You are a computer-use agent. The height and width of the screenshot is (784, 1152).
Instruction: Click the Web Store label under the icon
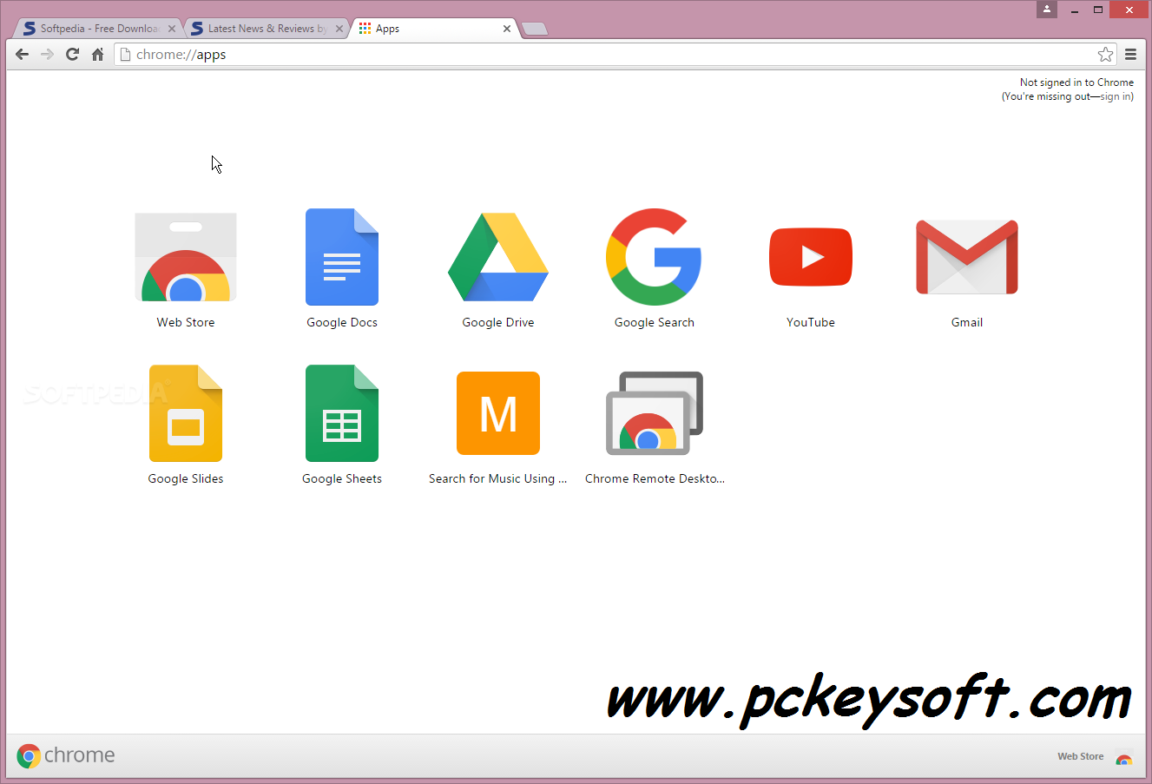pyautogui.click(x=186, y=322)
